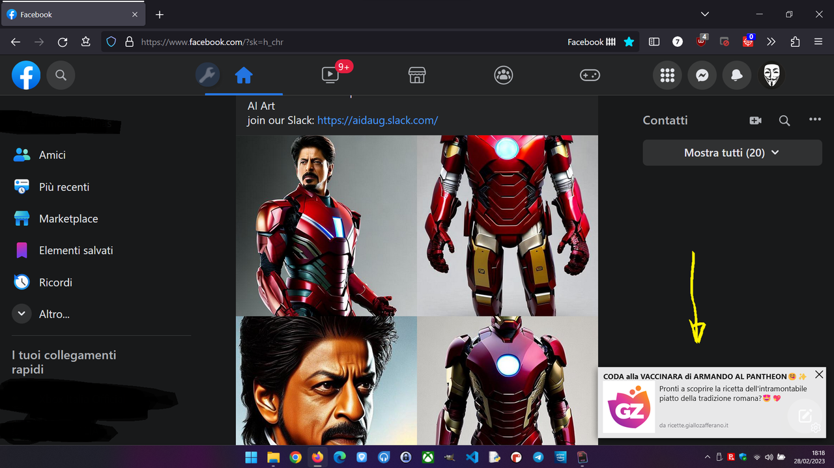The width and height of the screenshot is (834, 468).
Task: Expand more toolbar tools chevron
Action: [771, 42]
